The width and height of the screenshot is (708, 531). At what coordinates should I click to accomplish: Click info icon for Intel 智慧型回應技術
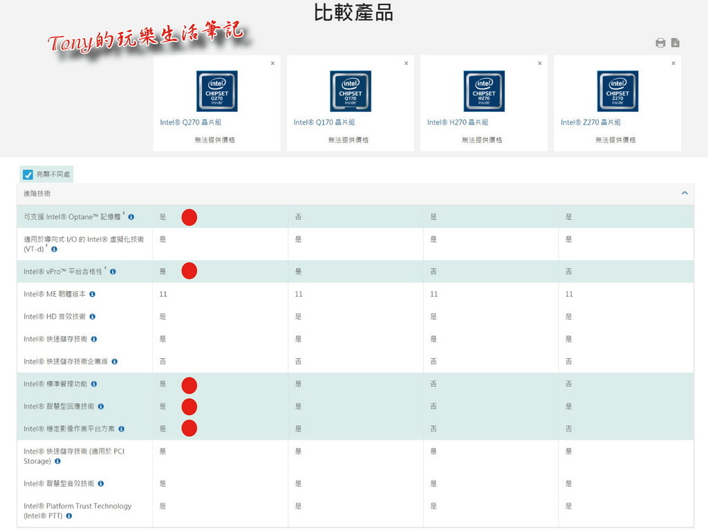click(101, 407)
